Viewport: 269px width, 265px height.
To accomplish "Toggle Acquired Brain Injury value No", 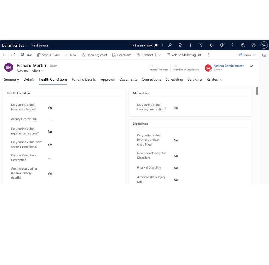I will (x=176, y=180).
